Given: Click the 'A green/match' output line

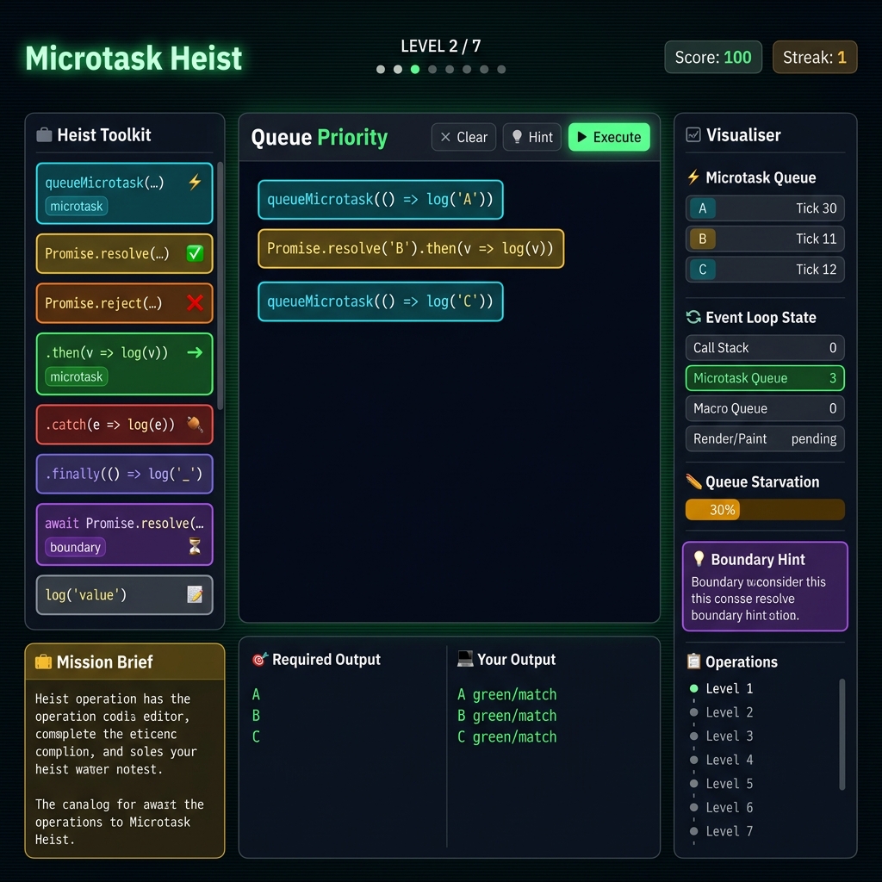Looking at the screenshot, I should coord(506,695).
